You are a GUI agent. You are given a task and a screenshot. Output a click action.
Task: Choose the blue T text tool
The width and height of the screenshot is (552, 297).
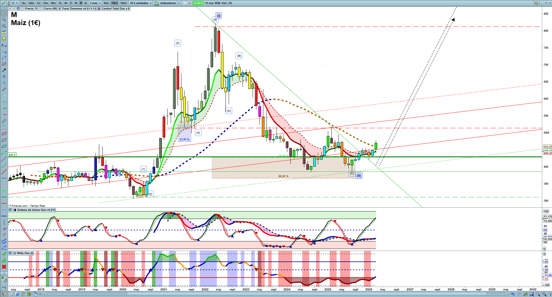pos(4,77)
